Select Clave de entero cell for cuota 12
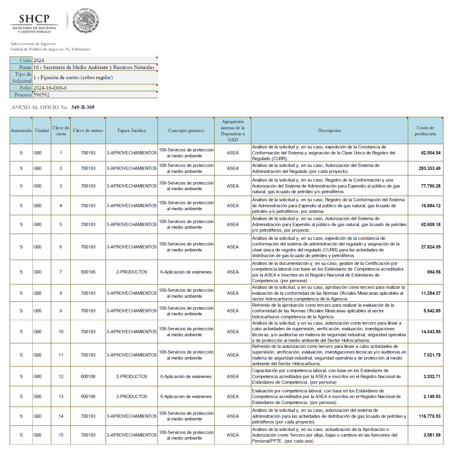454x453 pixels. 88,377
